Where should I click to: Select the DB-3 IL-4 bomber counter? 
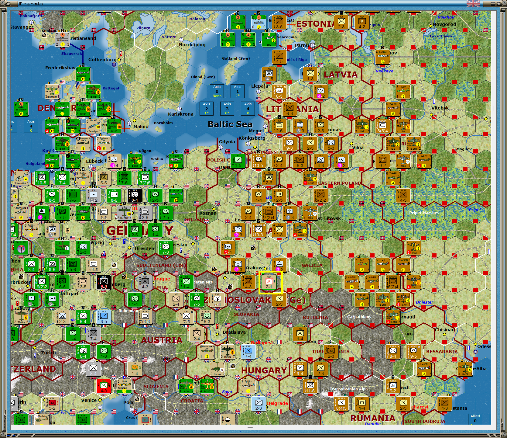coord(403,126)
